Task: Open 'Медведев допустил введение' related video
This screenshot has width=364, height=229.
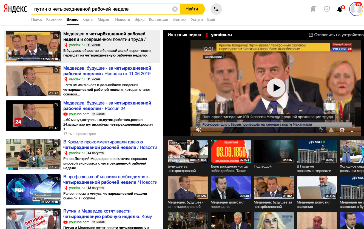Action: pyautogui.click(x=317, y=187)
